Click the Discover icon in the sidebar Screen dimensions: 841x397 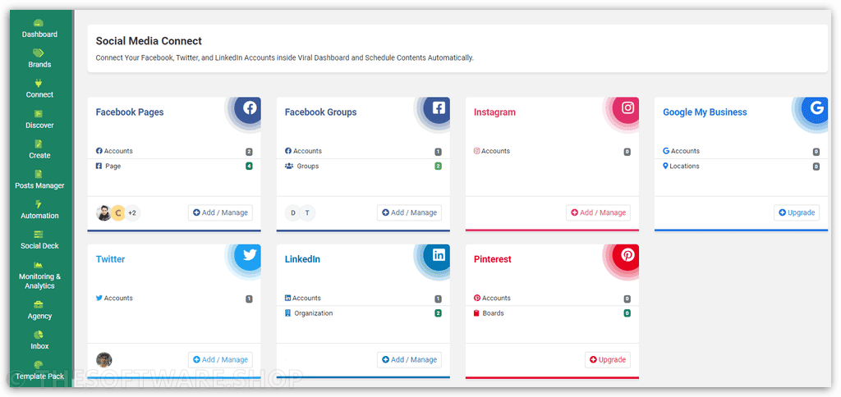click(38, 113)
